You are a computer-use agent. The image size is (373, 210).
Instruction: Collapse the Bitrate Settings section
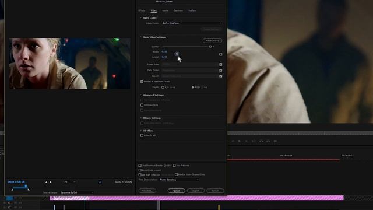point(140,118)
